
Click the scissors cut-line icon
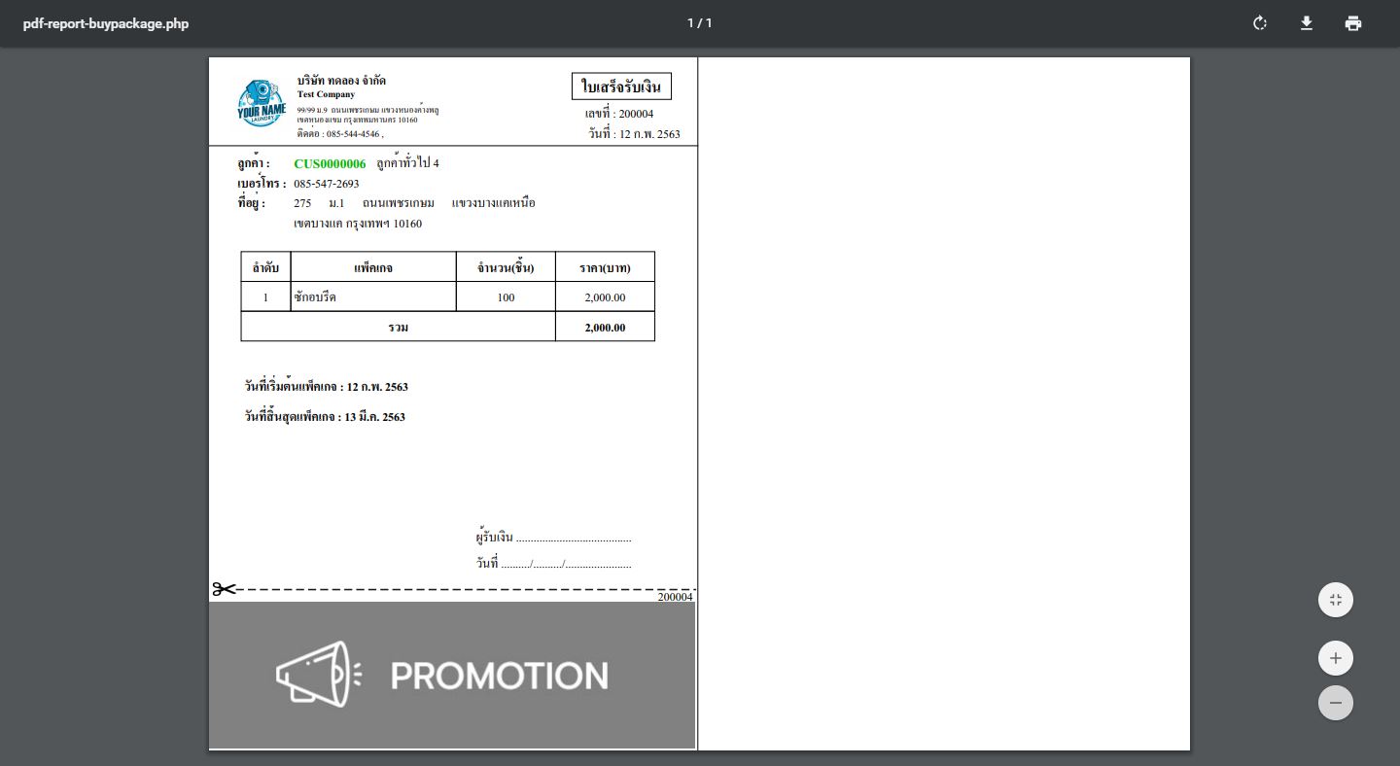[x=225, y=589]
